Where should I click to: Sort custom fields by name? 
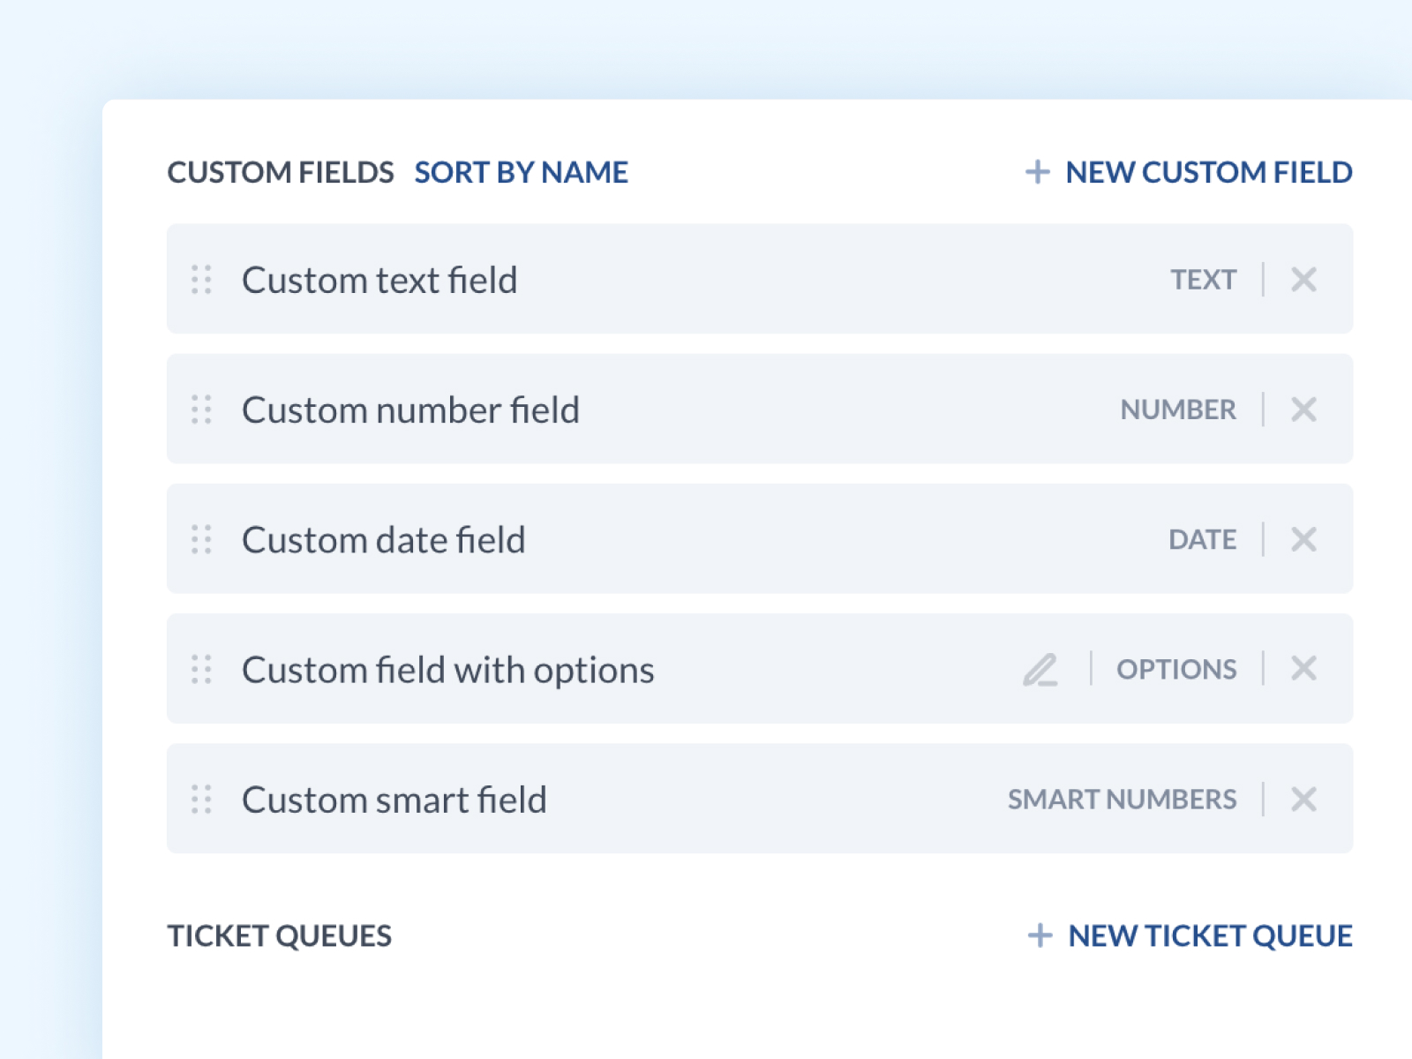tap(521, 172)
